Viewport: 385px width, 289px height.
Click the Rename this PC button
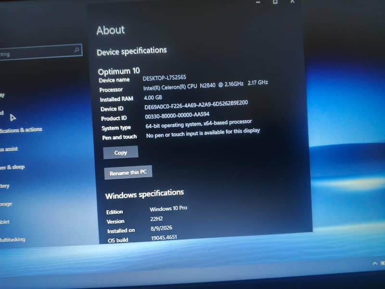[128, 172]
